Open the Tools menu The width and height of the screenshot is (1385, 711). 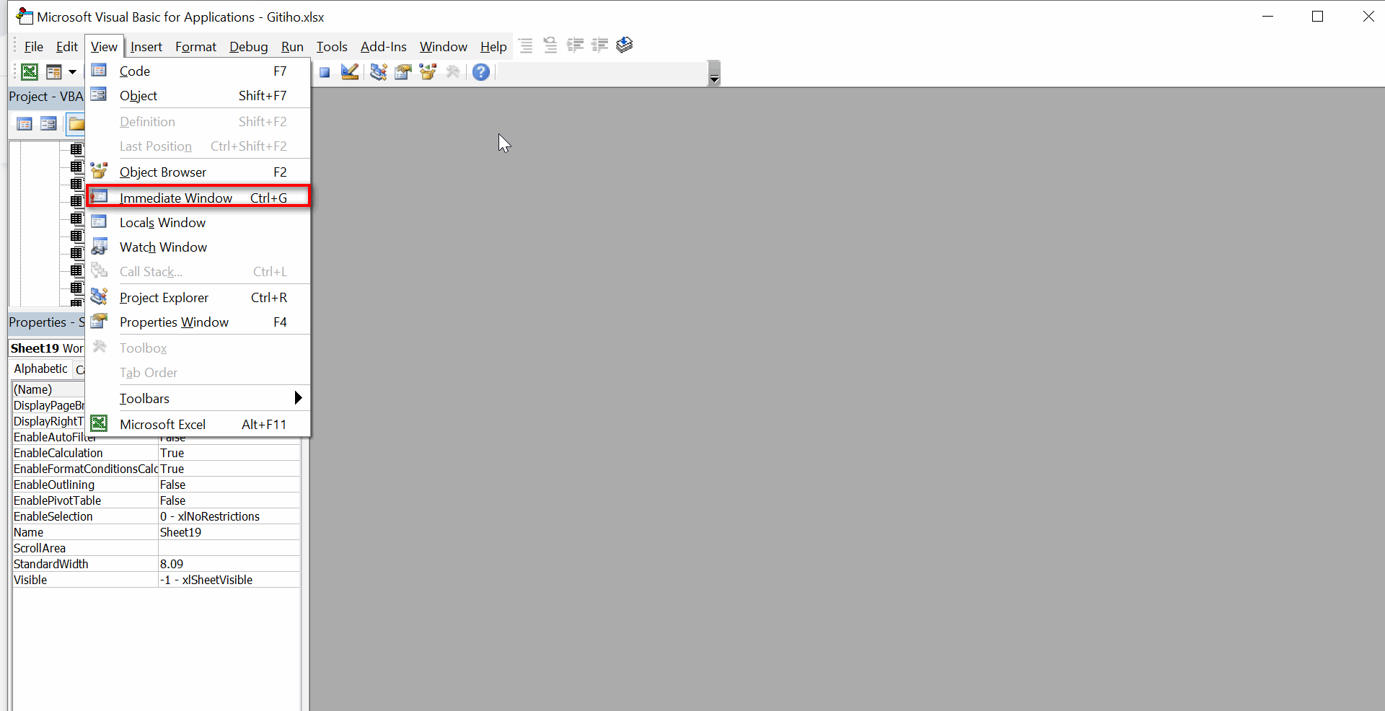pos(332,47)
